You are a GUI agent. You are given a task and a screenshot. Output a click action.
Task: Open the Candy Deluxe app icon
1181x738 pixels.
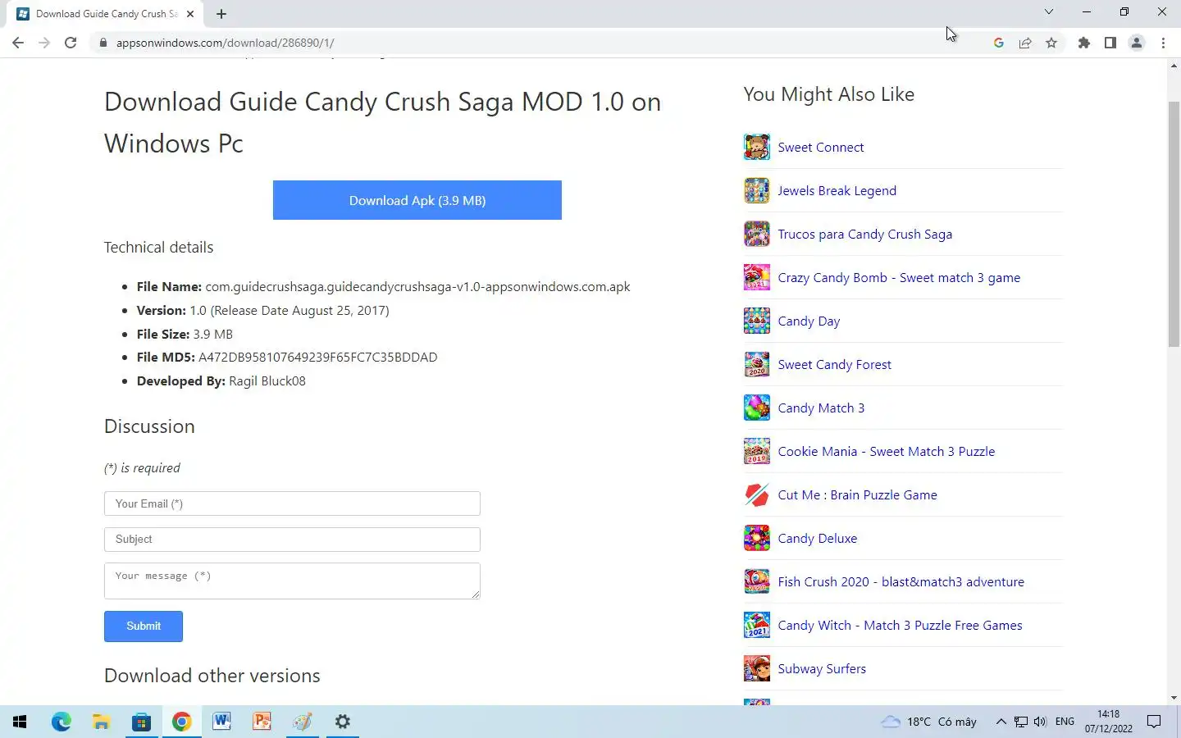point(756,539)
